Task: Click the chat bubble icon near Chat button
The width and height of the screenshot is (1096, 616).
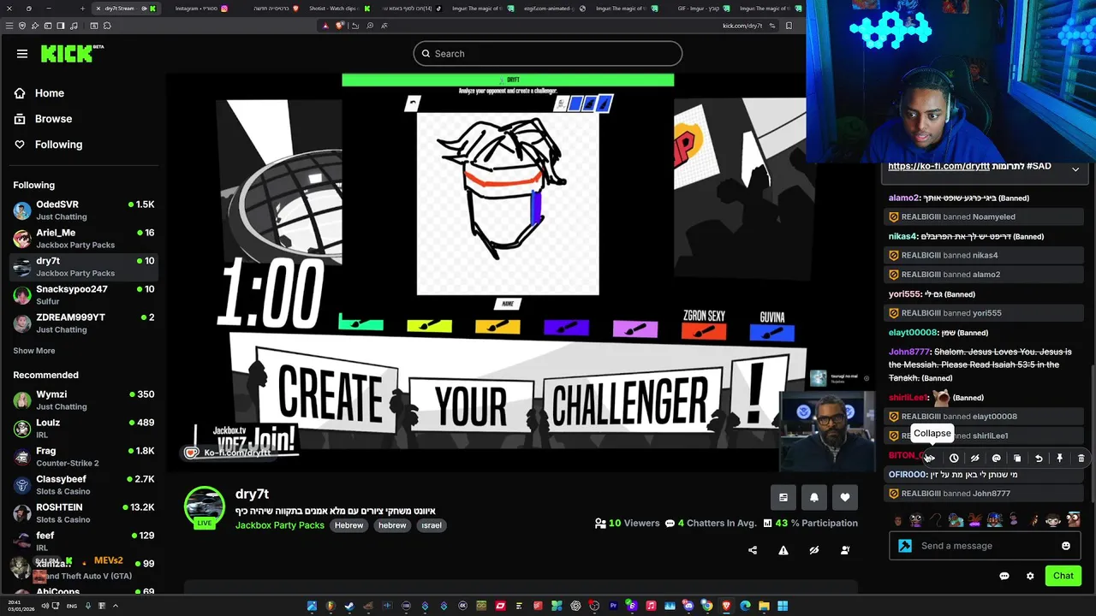Action: click(1004, 576)
